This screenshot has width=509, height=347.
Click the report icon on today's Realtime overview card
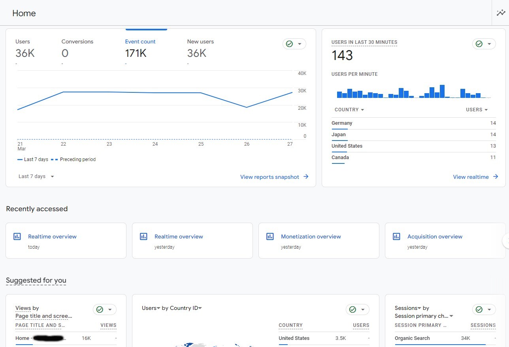click(x=17, y=236)
